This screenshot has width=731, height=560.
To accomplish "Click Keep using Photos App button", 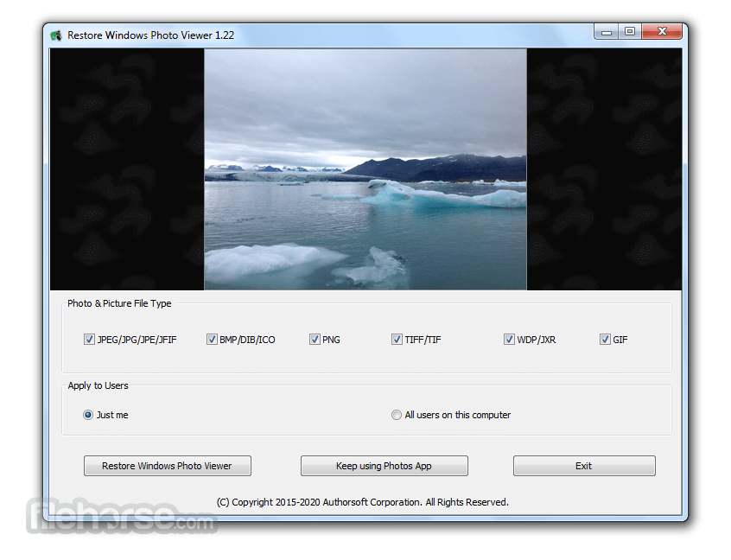I will point(385,466).
